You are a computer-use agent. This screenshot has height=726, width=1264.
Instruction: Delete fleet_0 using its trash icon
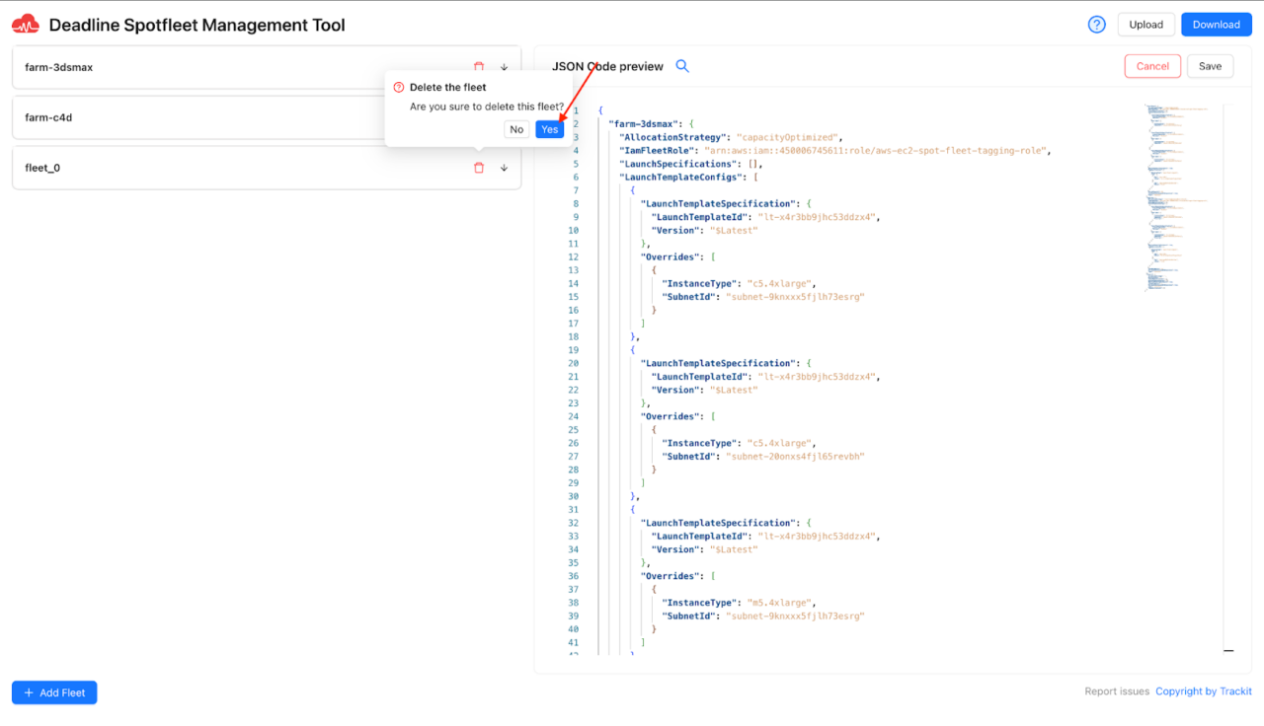[479, 168]
